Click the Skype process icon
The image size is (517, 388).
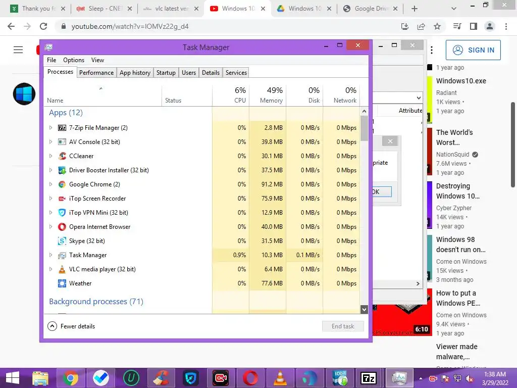62,241
